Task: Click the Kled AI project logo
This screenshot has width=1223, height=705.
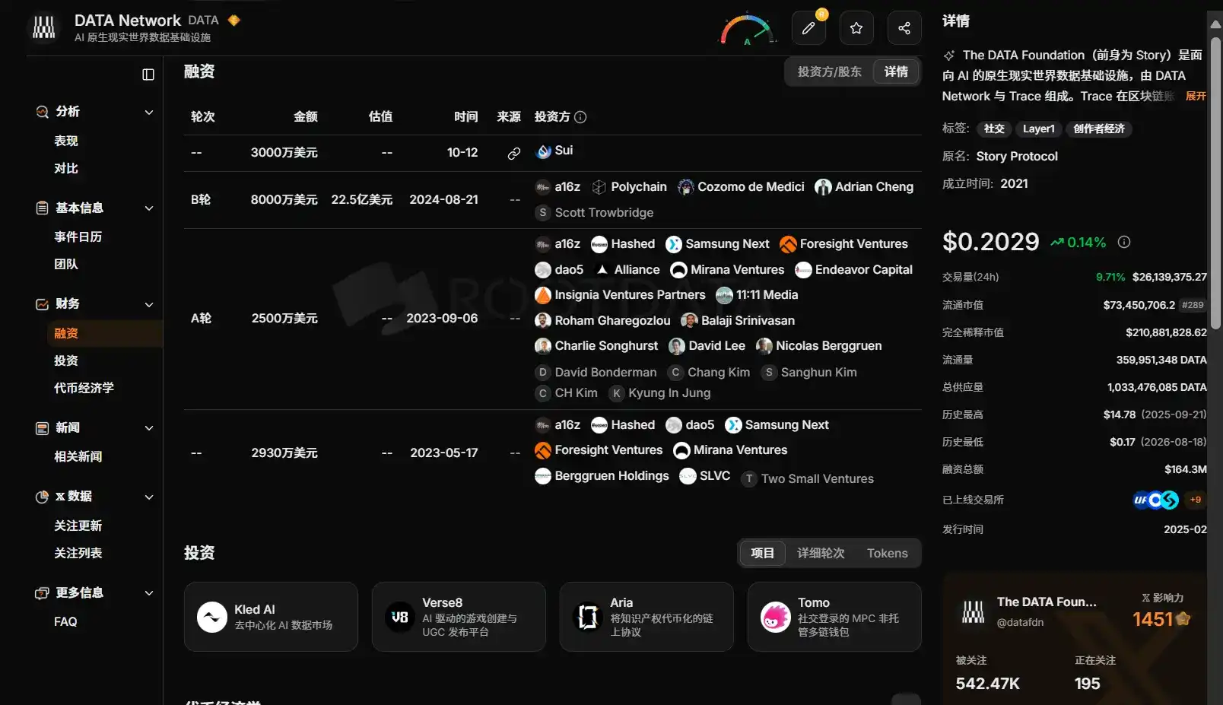Action: (212, 617)
